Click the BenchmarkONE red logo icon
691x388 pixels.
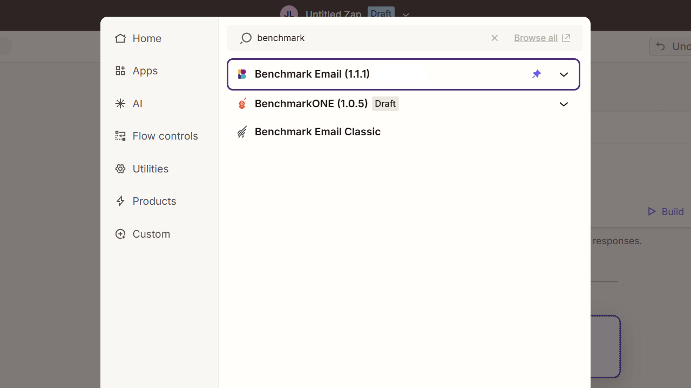point(242,103)
